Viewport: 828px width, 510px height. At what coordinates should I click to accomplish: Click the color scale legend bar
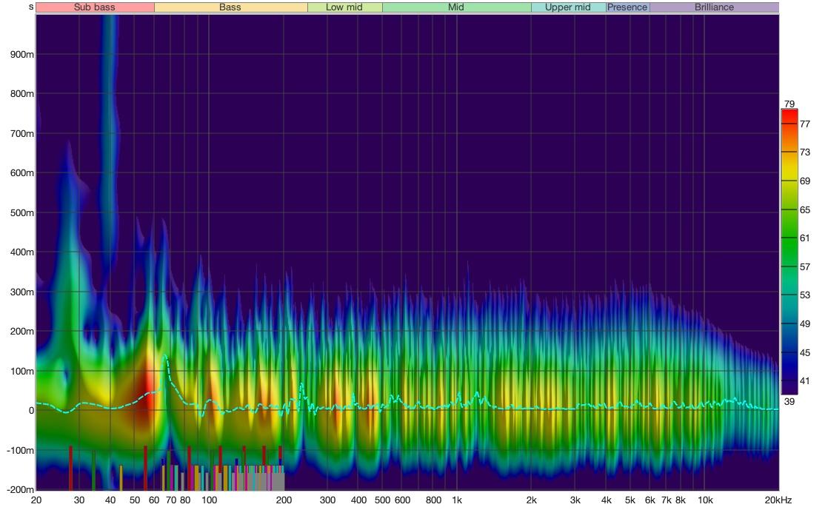(x=789, y=252)
